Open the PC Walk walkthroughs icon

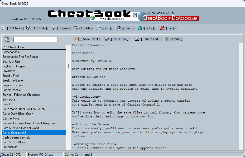click(28, 28)
